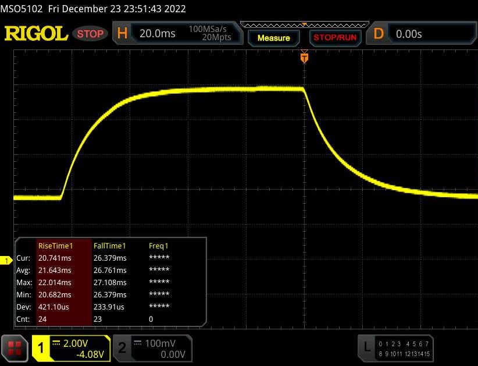
Task: Click the 0.00s delay value
Action: pos(409,34)
